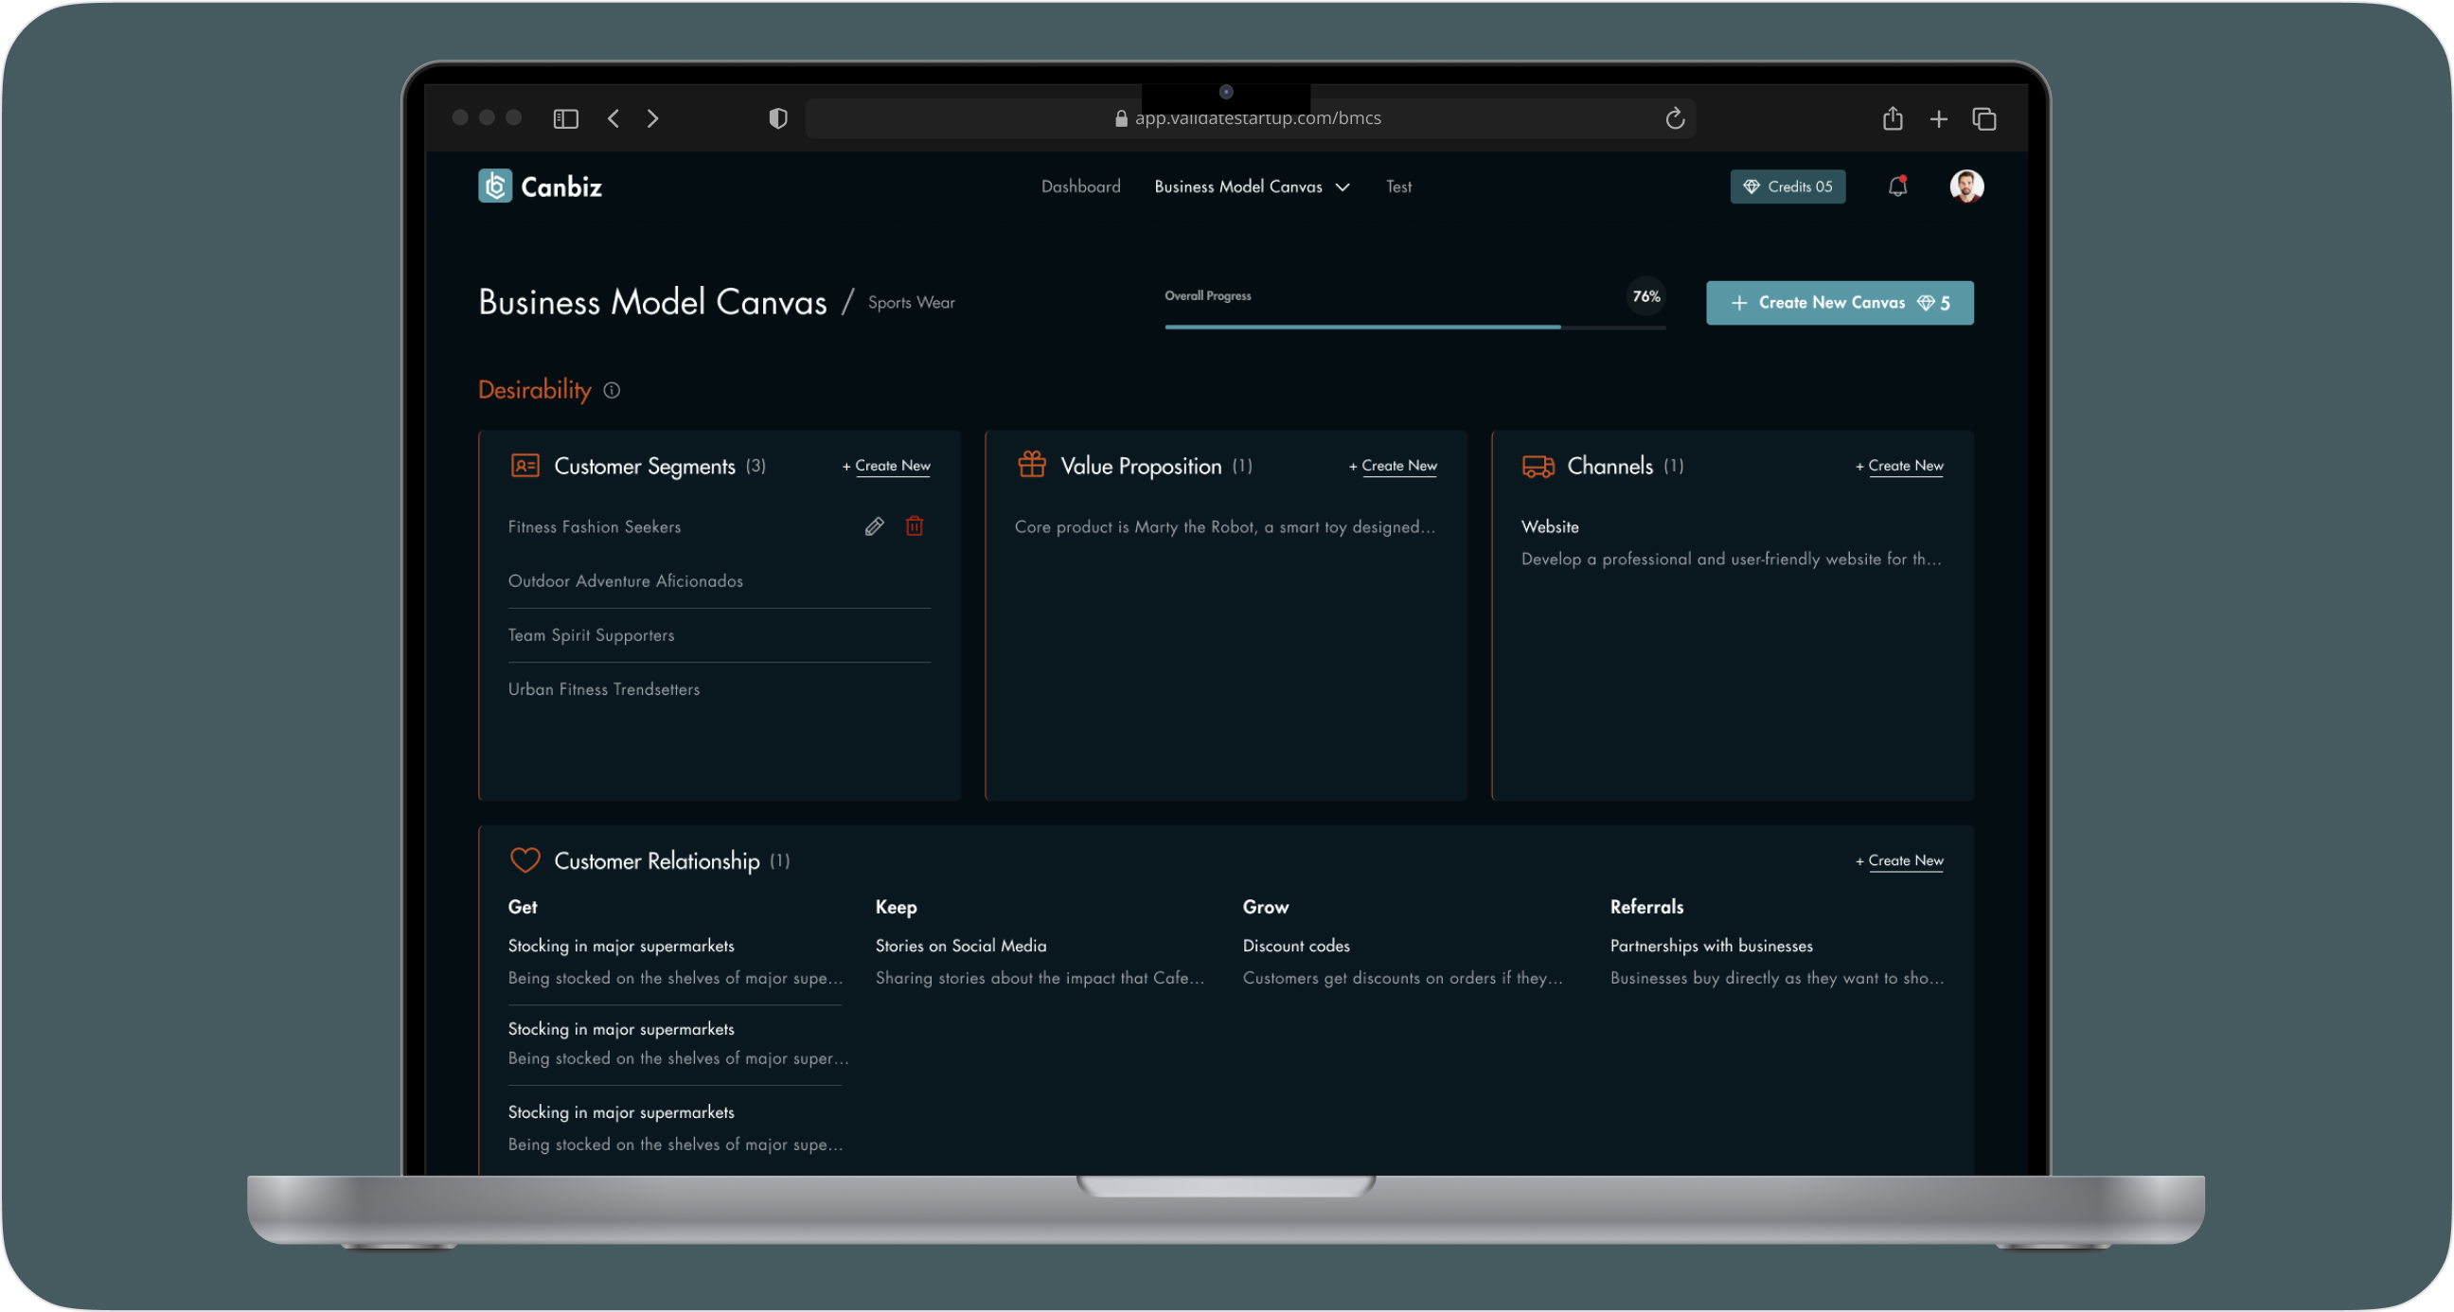Click the browser share icon
The width and height of the screenshot is (2454, 1312).
point(1892,118)
